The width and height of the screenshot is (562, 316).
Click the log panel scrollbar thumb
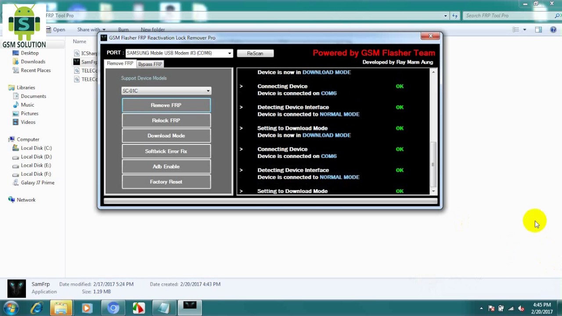click(x=433, y=165)
